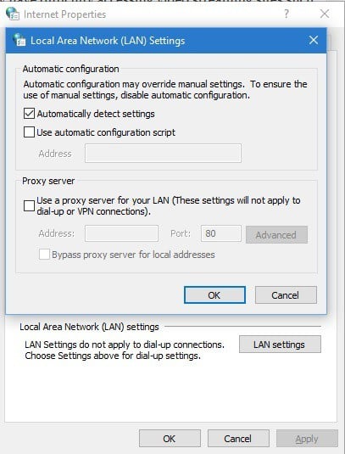Confirm LAN Settings with OK

coord(214,295)
